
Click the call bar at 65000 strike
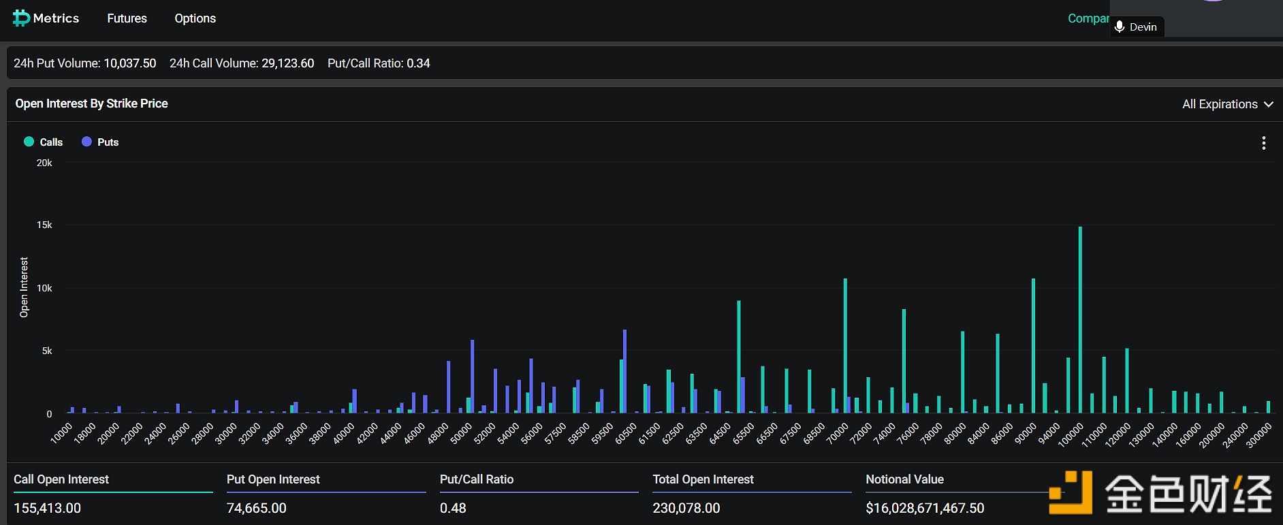click(x=739, y=357)
